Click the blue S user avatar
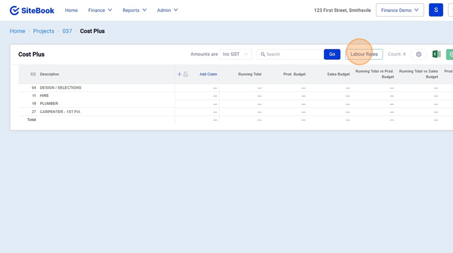The width and height of the screenshot is (453, 253). pos(435,10)
